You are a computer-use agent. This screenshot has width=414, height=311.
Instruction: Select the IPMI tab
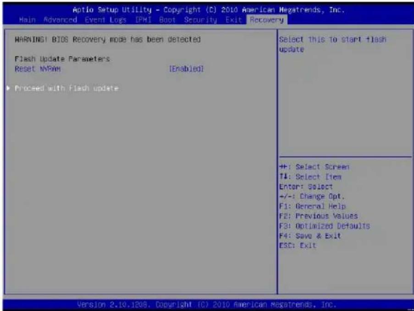(x=144, y=20)
